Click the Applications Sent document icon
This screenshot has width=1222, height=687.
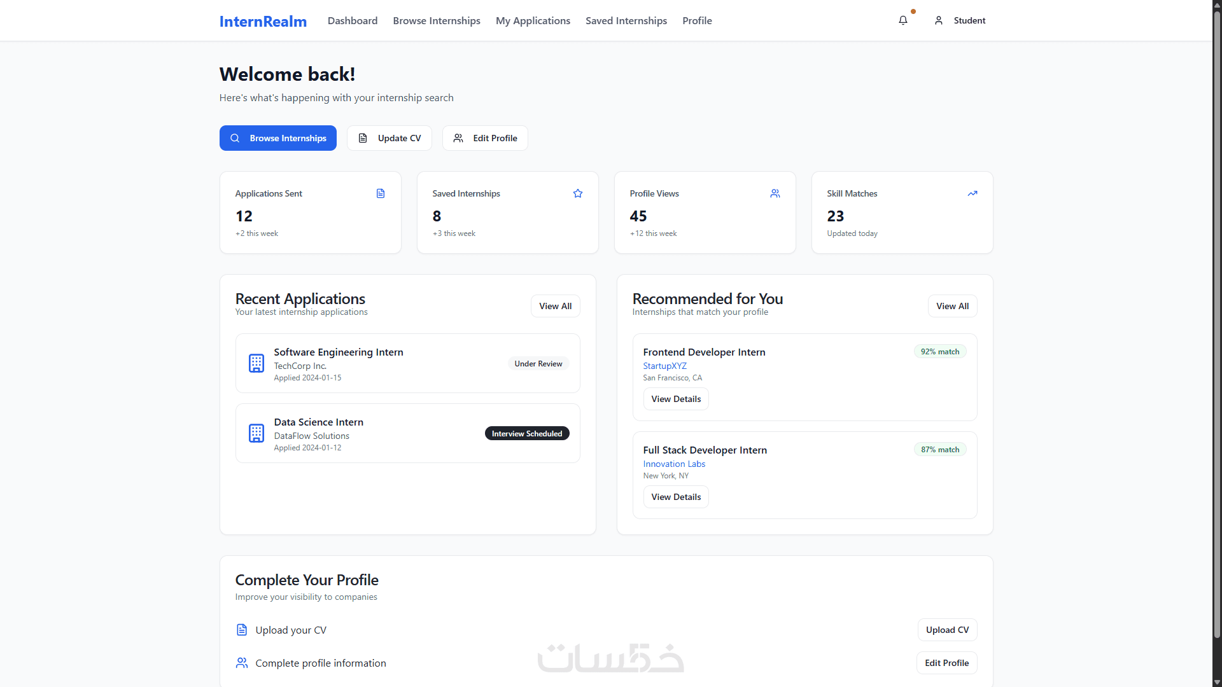click(x=381, y=193)
